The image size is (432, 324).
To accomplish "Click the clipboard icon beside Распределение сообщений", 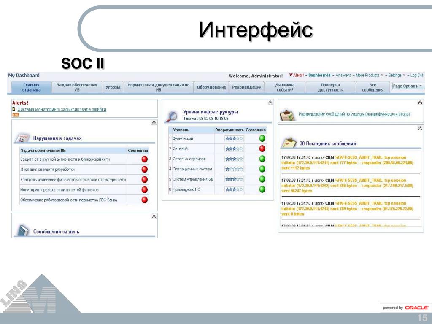I will point(288,115).
